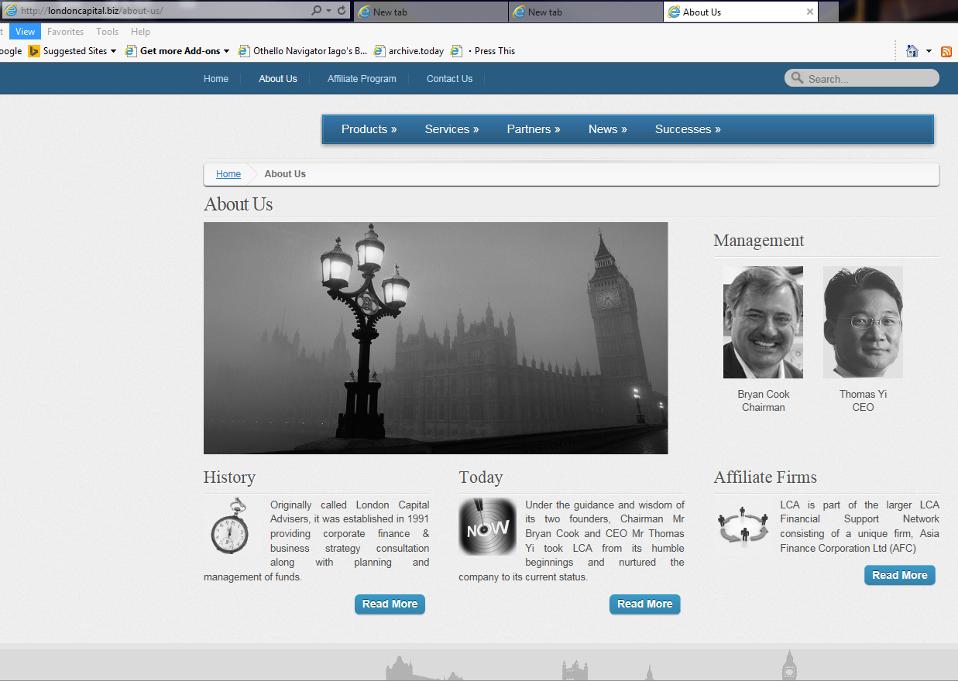Click Read More under History
The width and height of the screenshot is (958, 681).
[390, 604]
